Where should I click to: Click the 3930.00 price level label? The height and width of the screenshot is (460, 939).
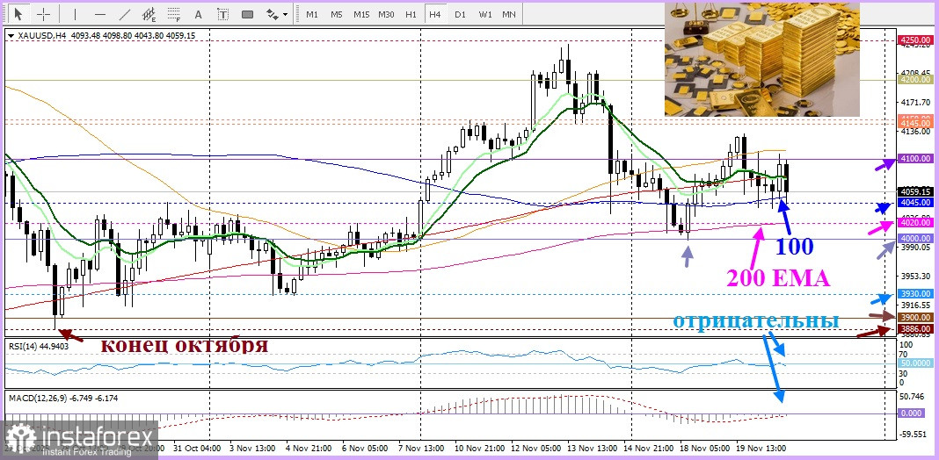tap(915, 294)
